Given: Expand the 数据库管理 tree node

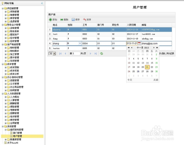Looking at the screenshot, I should pyautogui.click(x=6, y=140).
